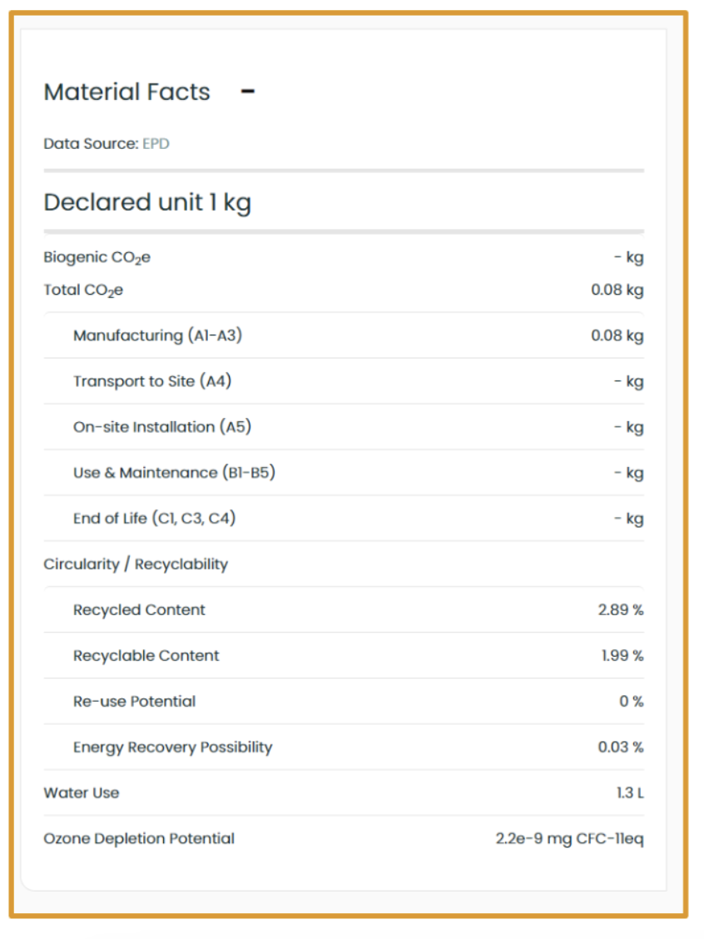Select the Re-use Potential row
The width and height of the screenshot is (704, 939).
coord(135,702)
